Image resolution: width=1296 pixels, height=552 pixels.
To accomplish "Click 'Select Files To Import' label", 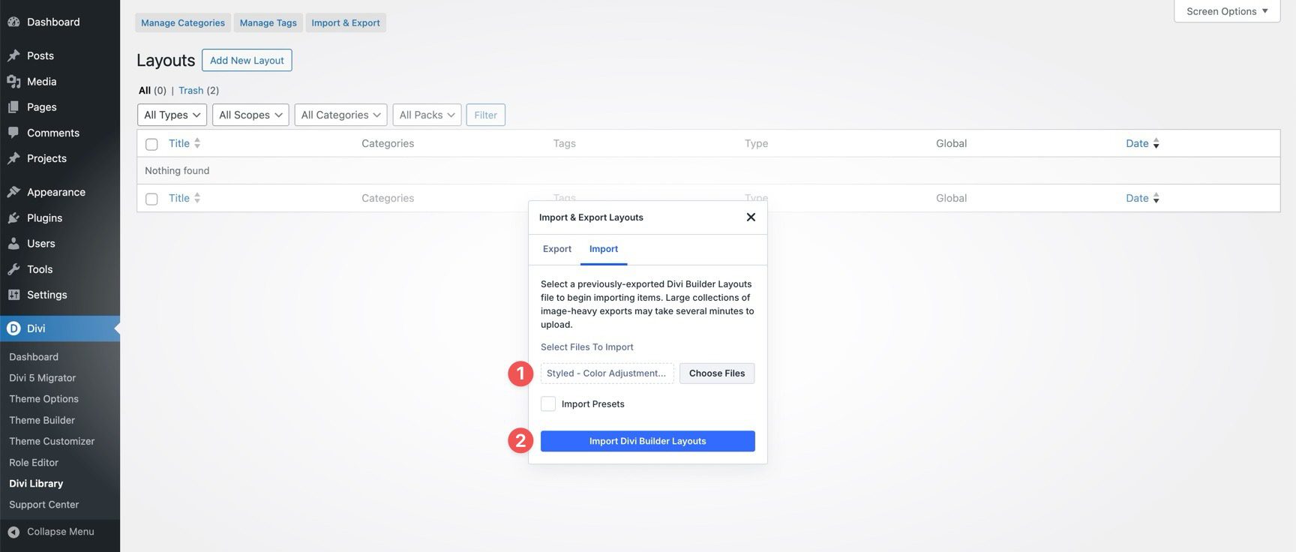I will (587, 347).
